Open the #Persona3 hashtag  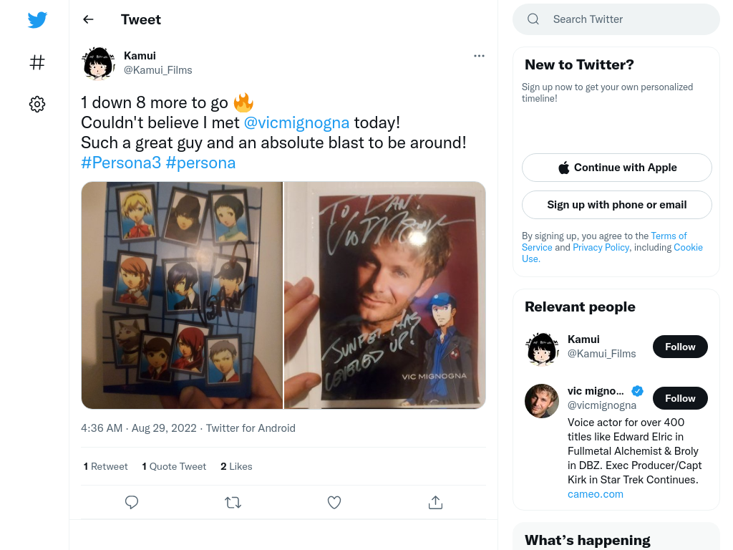pyautogui.click(x=121, y=163)
